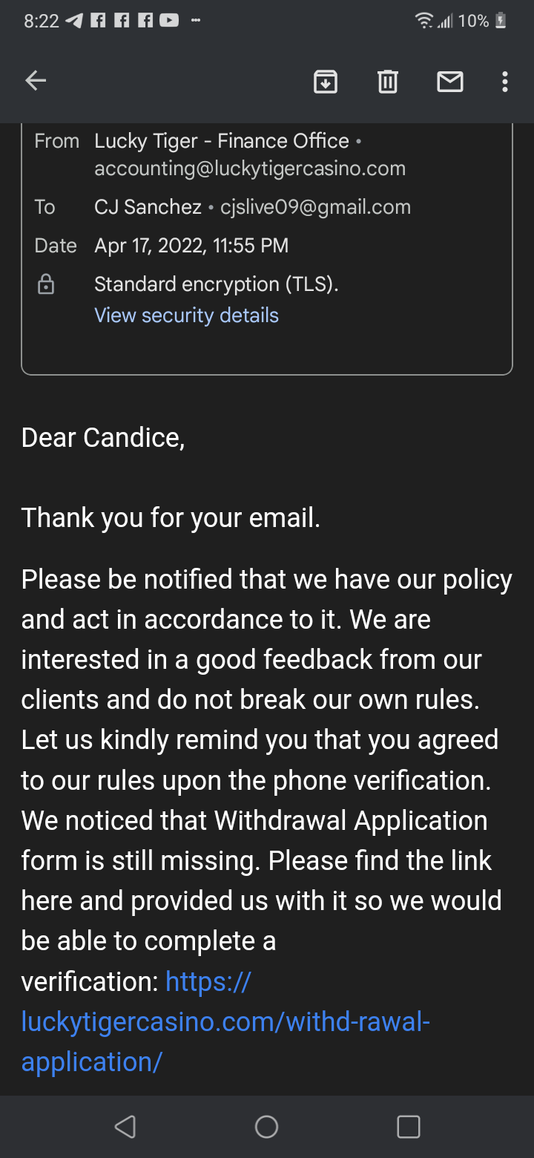Delete this email with trash icon
This screenshot has height=1158, width=534.
click(388, 82)
